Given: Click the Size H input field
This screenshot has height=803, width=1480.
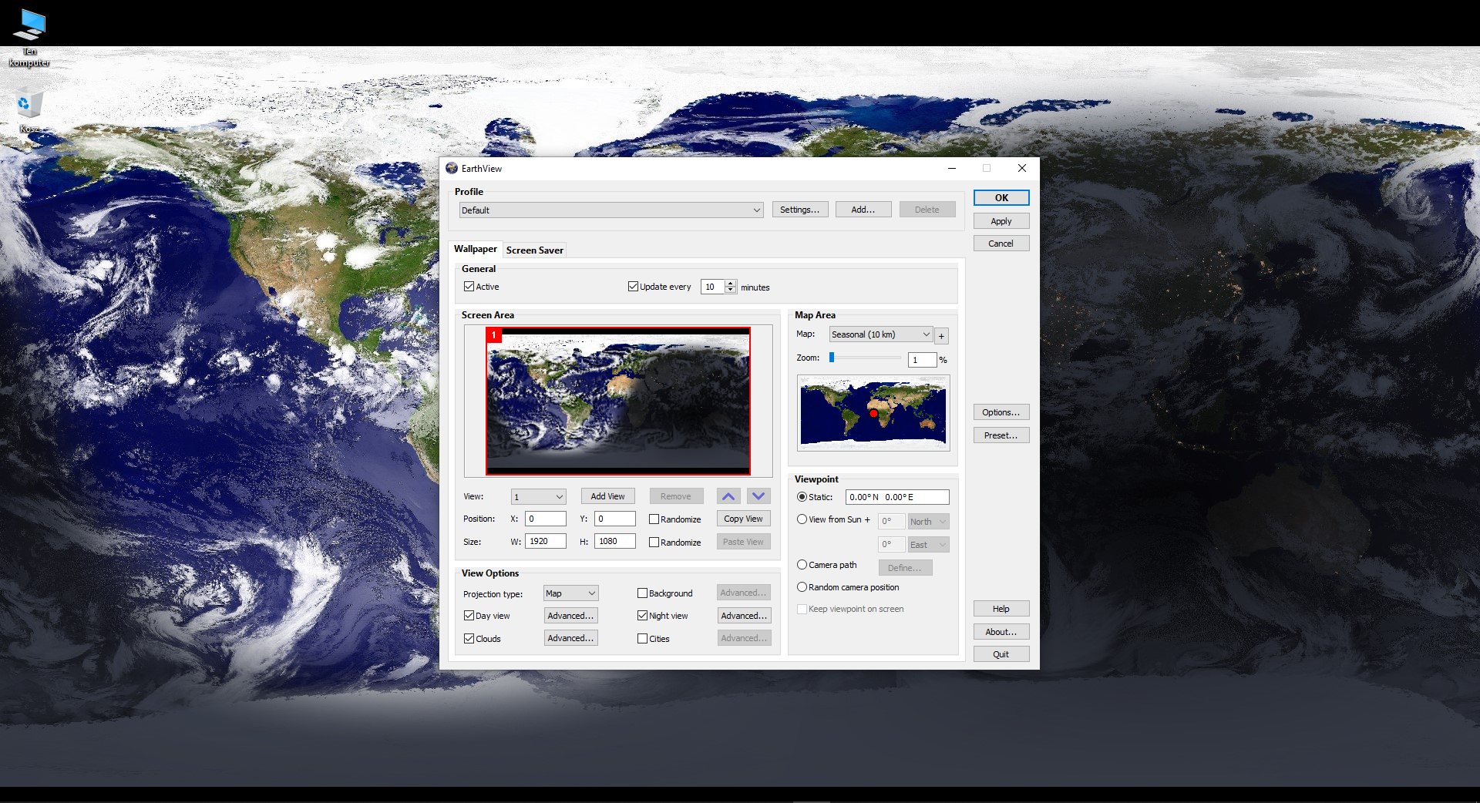Looking at the screenshot, I should (x=615, y=541).
